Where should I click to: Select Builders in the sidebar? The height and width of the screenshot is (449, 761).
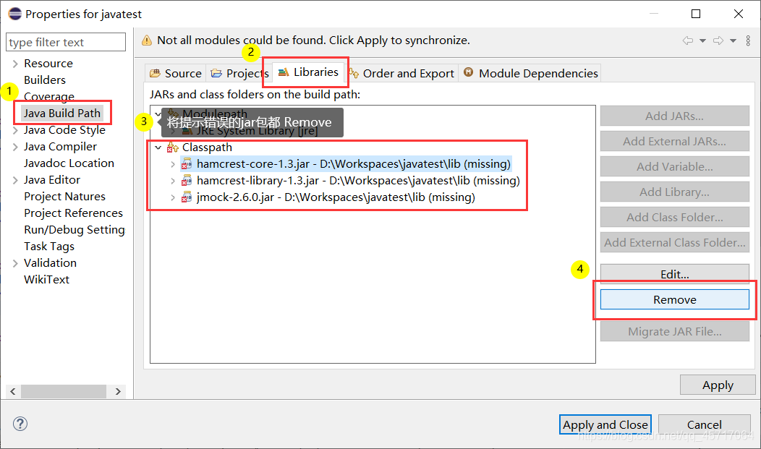(x=45, y=80)
